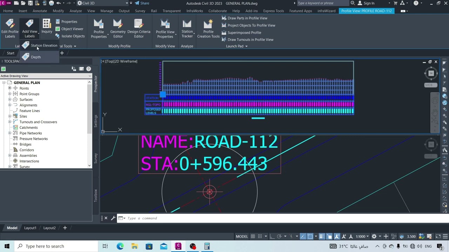The image size is (449, 252).
Task: Toggle transparency display in status bar
Action: (x=329, y=236)
